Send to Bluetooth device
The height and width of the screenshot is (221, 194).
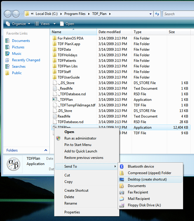click(x=150, y=166)
